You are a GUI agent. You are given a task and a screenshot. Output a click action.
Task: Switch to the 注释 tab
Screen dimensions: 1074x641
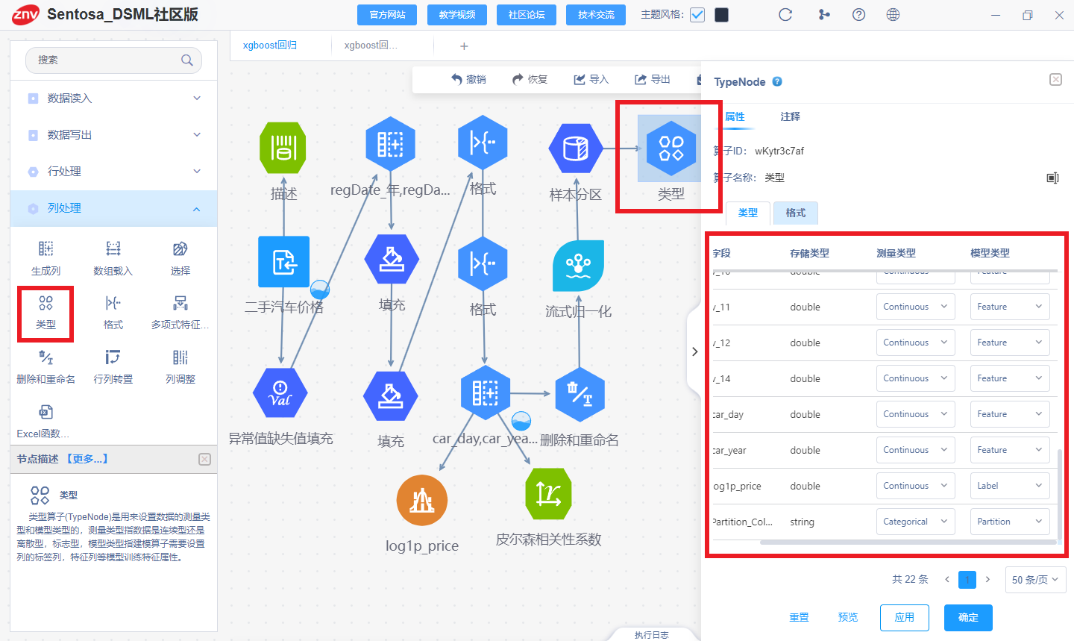(x=790, y=116)
